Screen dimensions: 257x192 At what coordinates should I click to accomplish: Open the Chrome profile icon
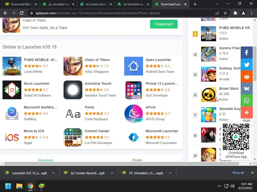pos(243,13)
